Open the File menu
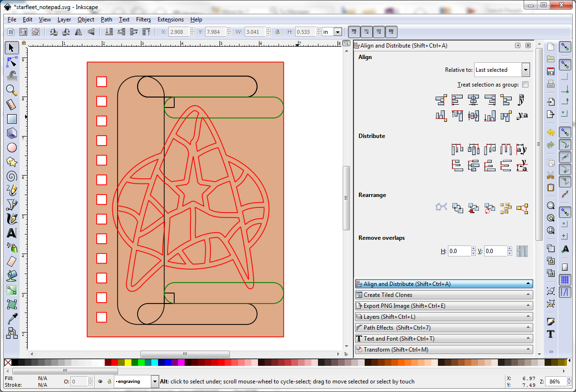Viewport: 576px width, 392px height. (12, 20)
